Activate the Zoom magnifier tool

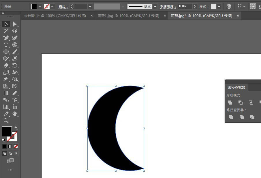pos(6,120)
